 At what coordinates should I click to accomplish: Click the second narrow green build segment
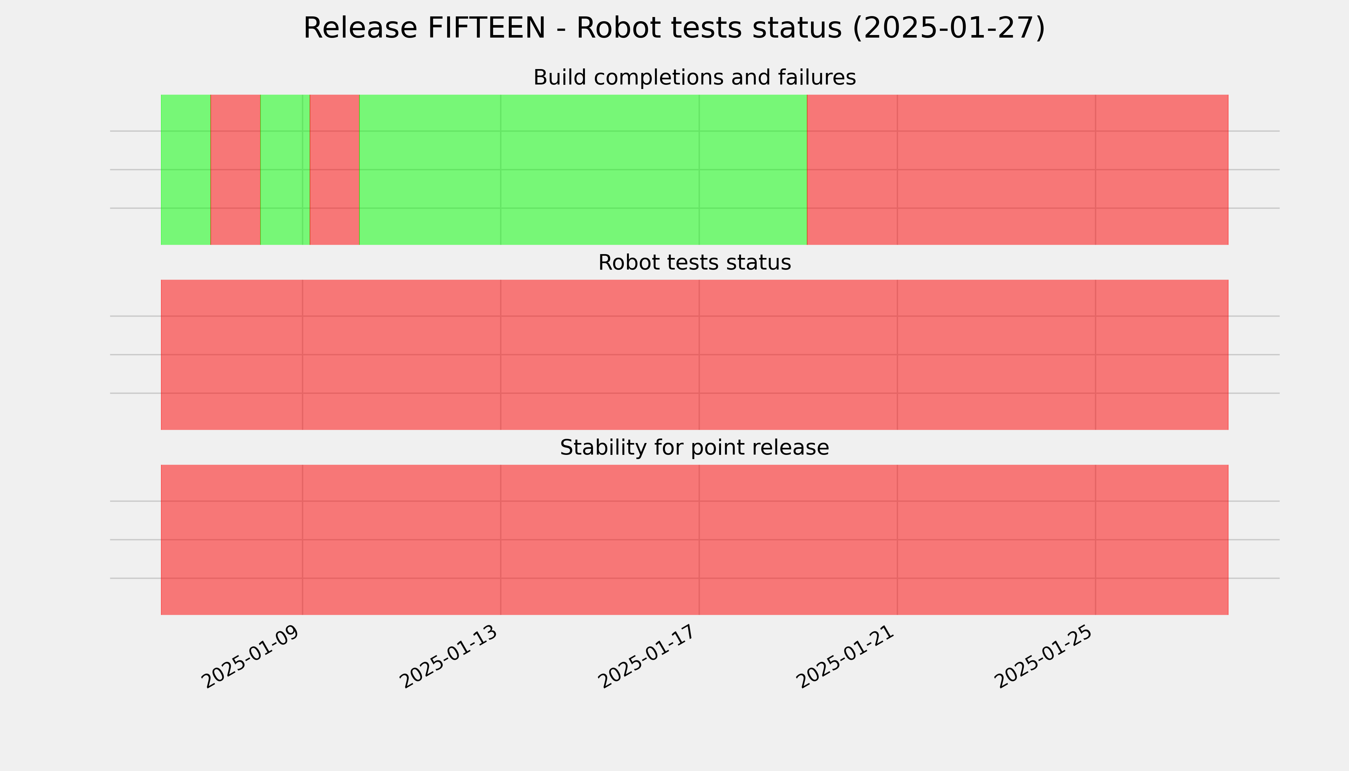[x=285, y=169]
